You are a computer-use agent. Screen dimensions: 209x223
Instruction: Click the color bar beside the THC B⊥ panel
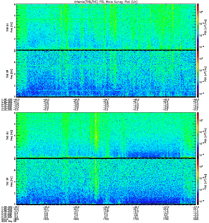pos(198,135)
